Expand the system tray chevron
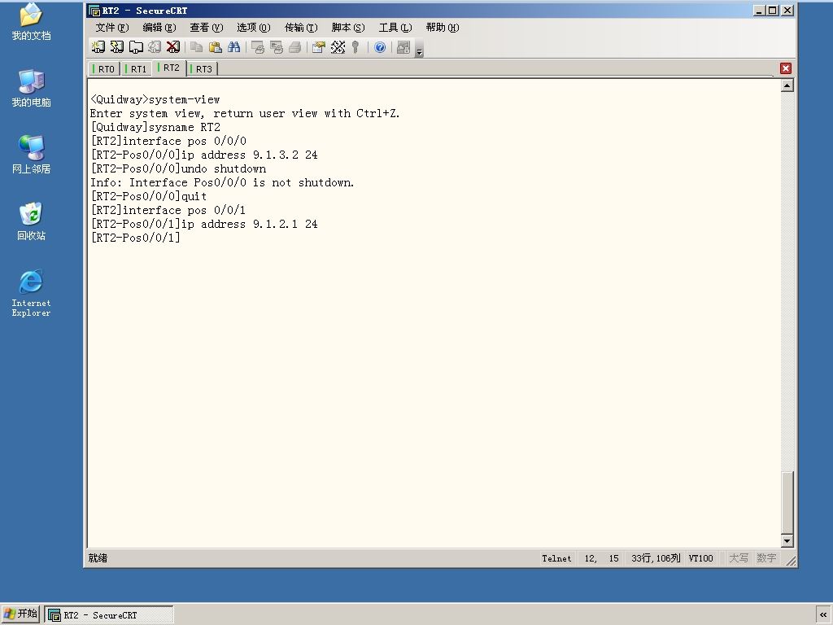This screenshot has height=625, width=833. click(x=823, y=615)
